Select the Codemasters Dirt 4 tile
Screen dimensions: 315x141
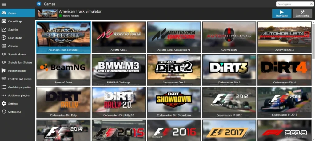pos(285,70)
